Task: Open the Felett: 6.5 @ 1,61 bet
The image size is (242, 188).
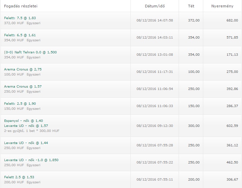Action: (19, 35)
